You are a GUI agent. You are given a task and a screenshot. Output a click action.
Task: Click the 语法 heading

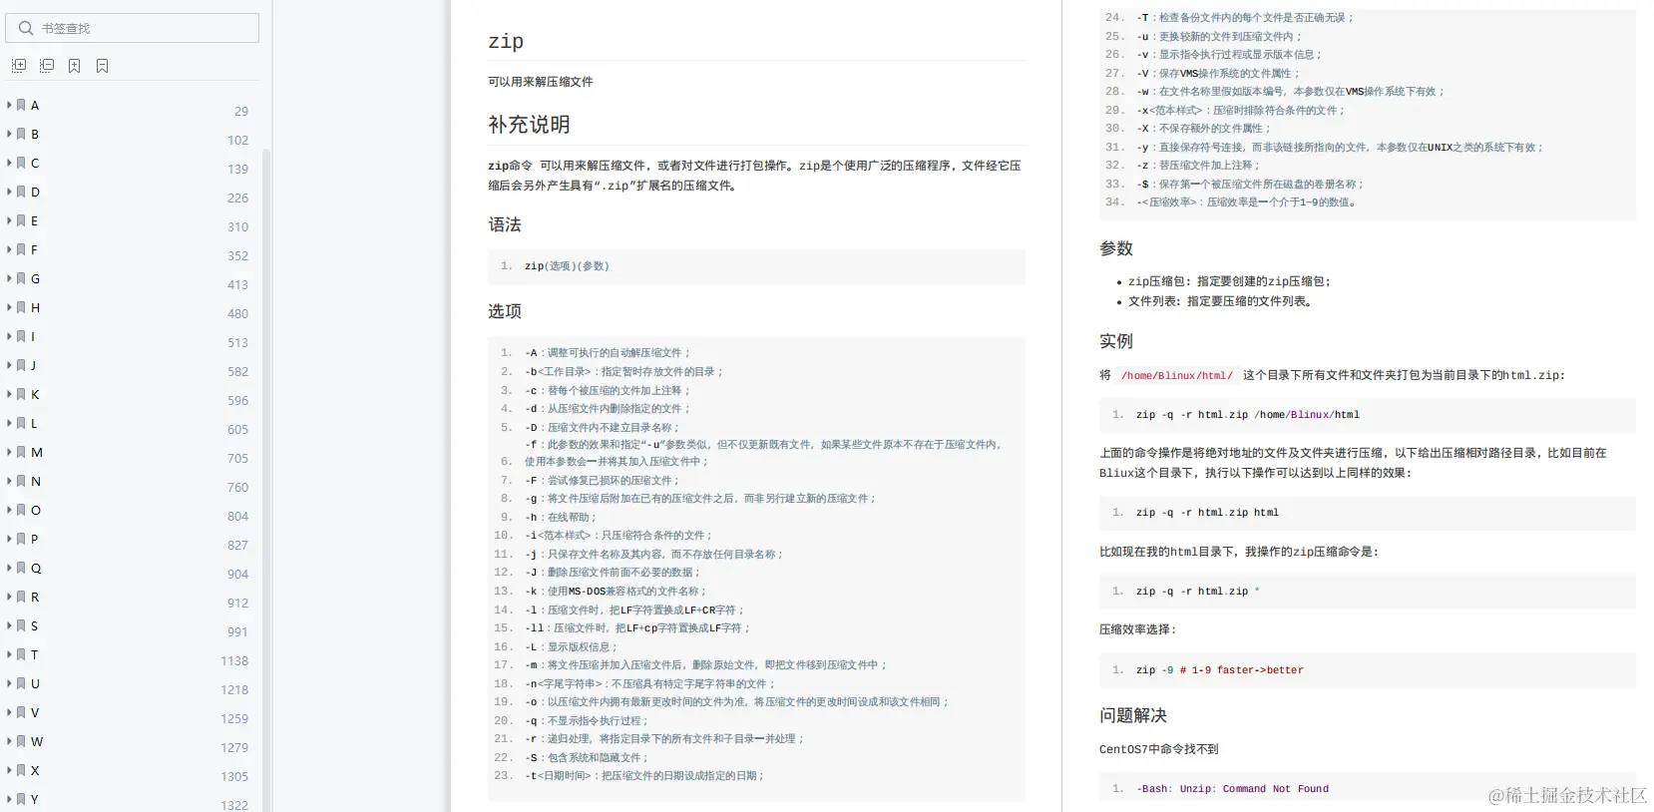505,224
